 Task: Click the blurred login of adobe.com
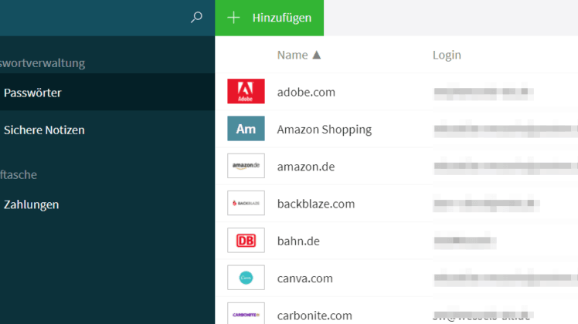click(484, 92)
